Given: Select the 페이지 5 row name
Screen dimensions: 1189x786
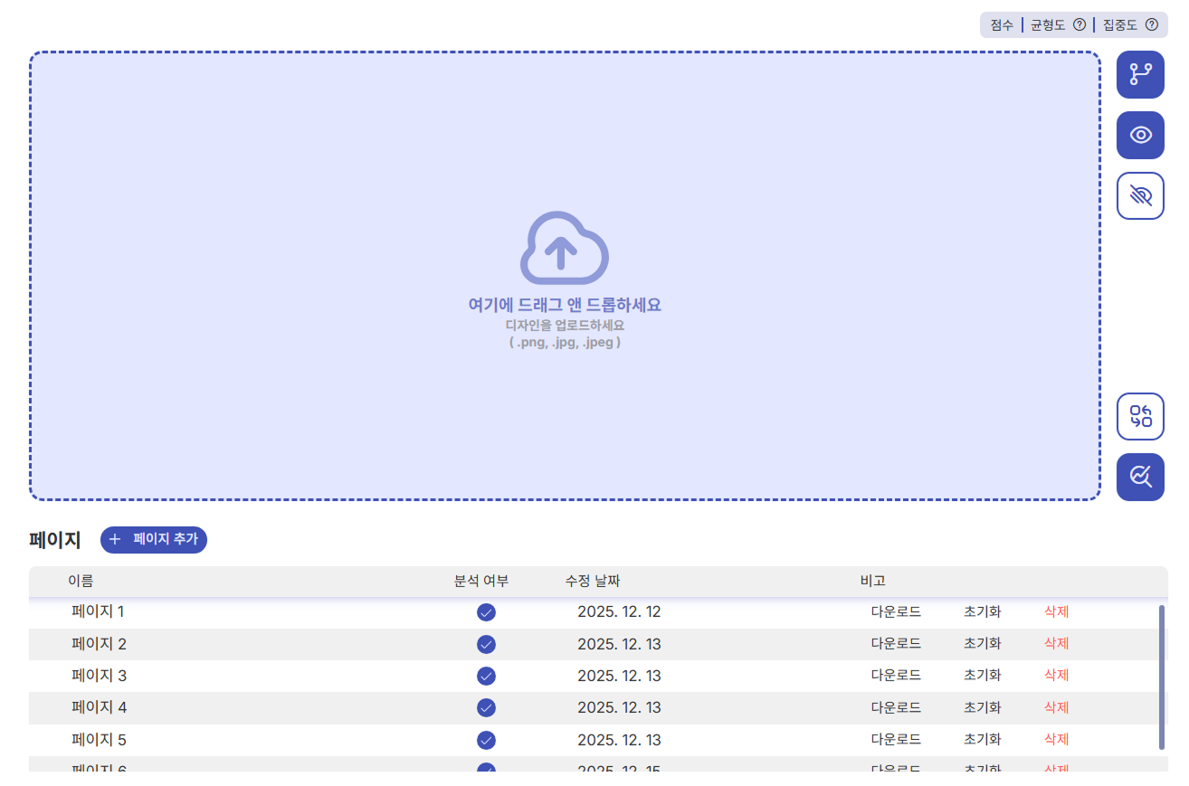Looking at the screenshot, I should 99,740.
